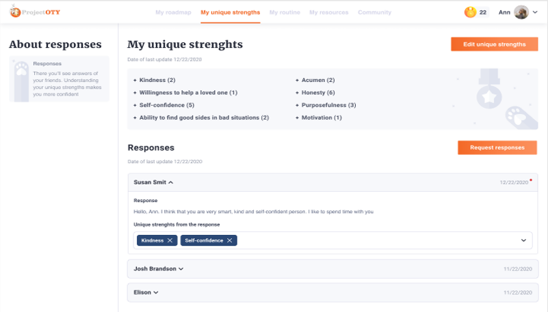Open Ann's profile avatar

pyautogui.click(x=521, y=12)
